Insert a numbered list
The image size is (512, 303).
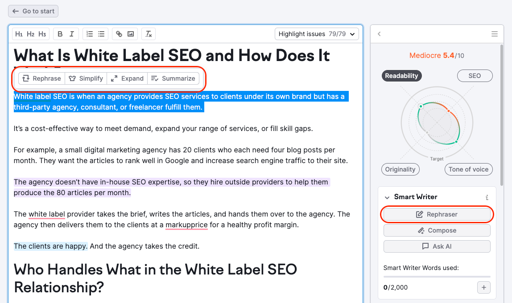coord(89,33)
